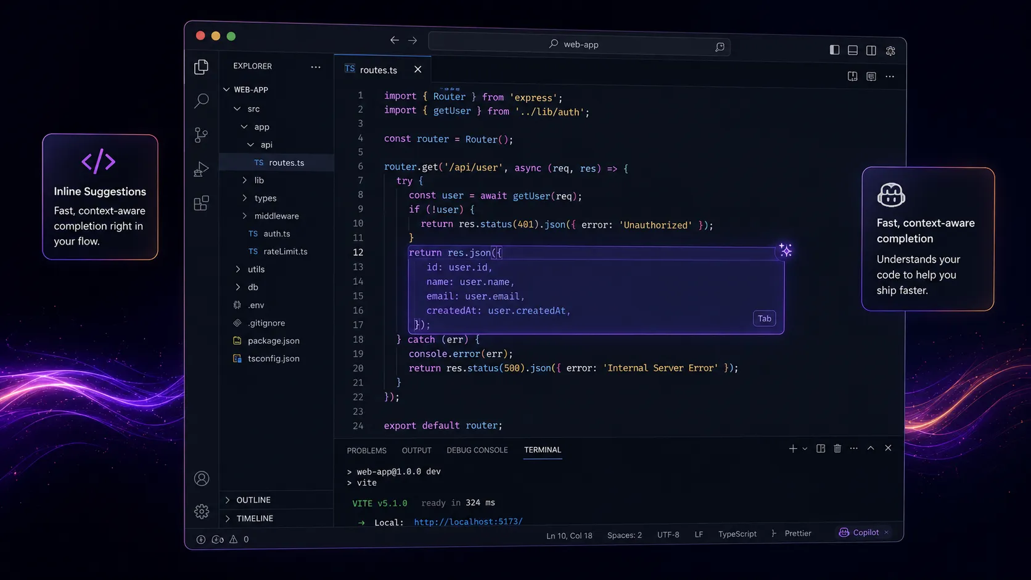This screenshot has width=1031, height=580.
Task: Click Ln 10, Col 18 in status bar
Action: (x=569, y=536)
